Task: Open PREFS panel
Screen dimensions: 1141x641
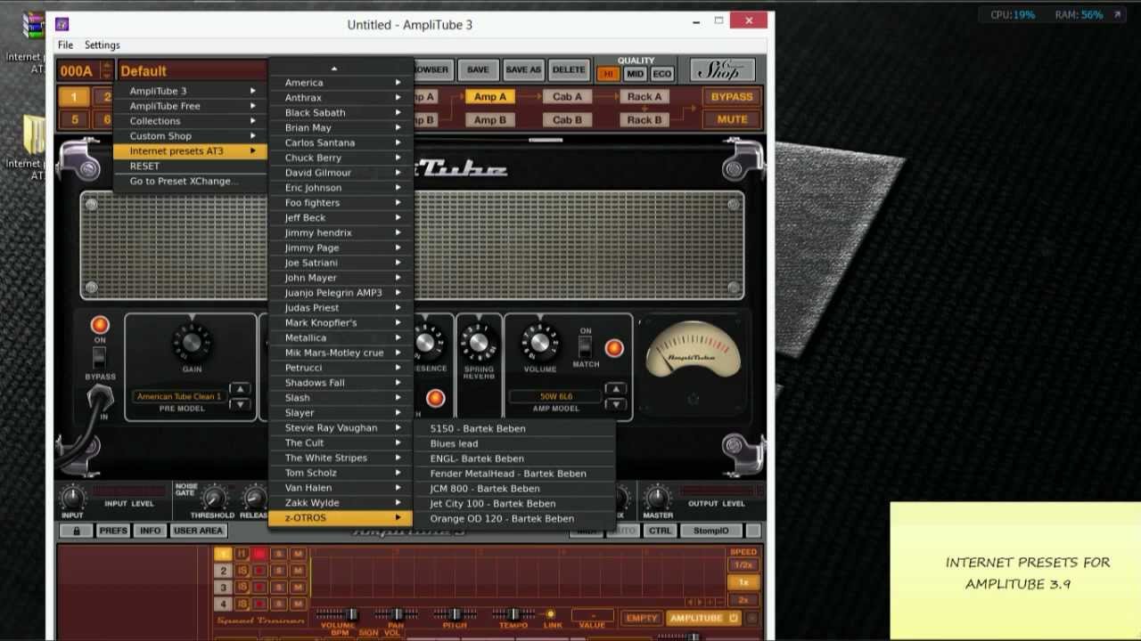Action: [x=113, y=531]
